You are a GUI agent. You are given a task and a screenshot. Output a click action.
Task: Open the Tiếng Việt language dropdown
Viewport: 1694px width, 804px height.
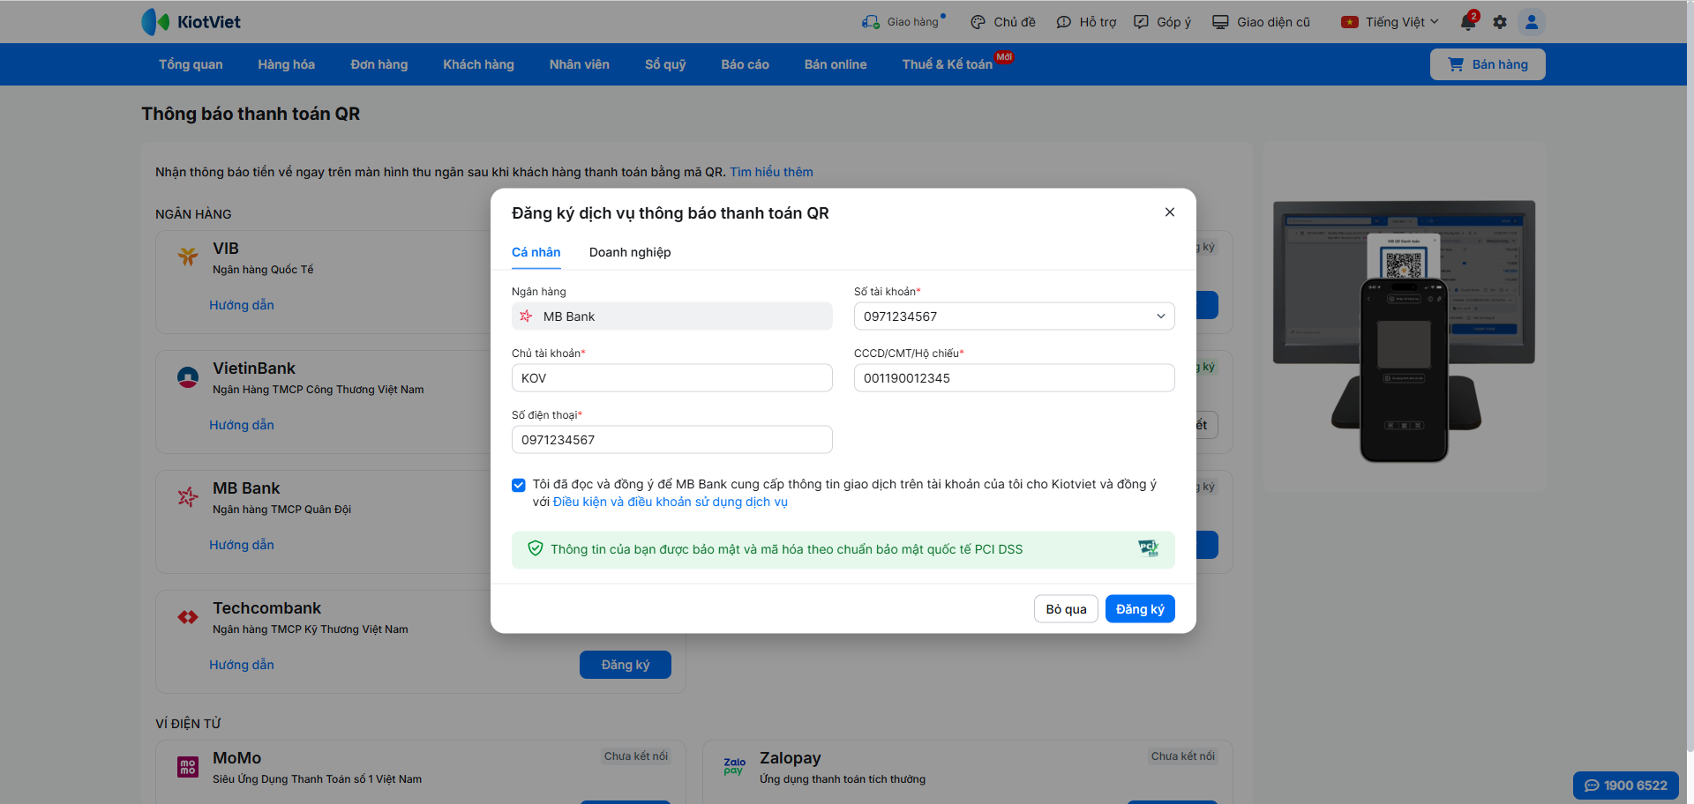point(1390,22)
